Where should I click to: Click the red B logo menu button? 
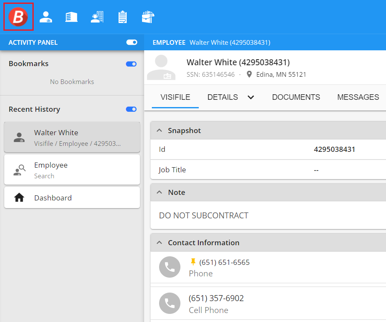(18, 17)
